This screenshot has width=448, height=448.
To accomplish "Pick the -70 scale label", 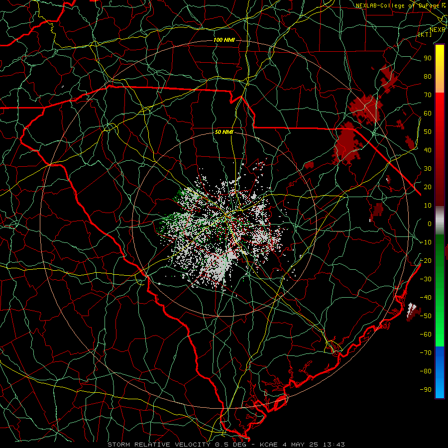I will click(x=426, y=353).
